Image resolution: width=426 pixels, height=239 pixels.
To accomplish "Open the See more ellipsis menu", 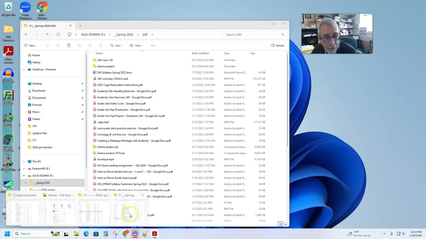I will (x=153, y=45).
